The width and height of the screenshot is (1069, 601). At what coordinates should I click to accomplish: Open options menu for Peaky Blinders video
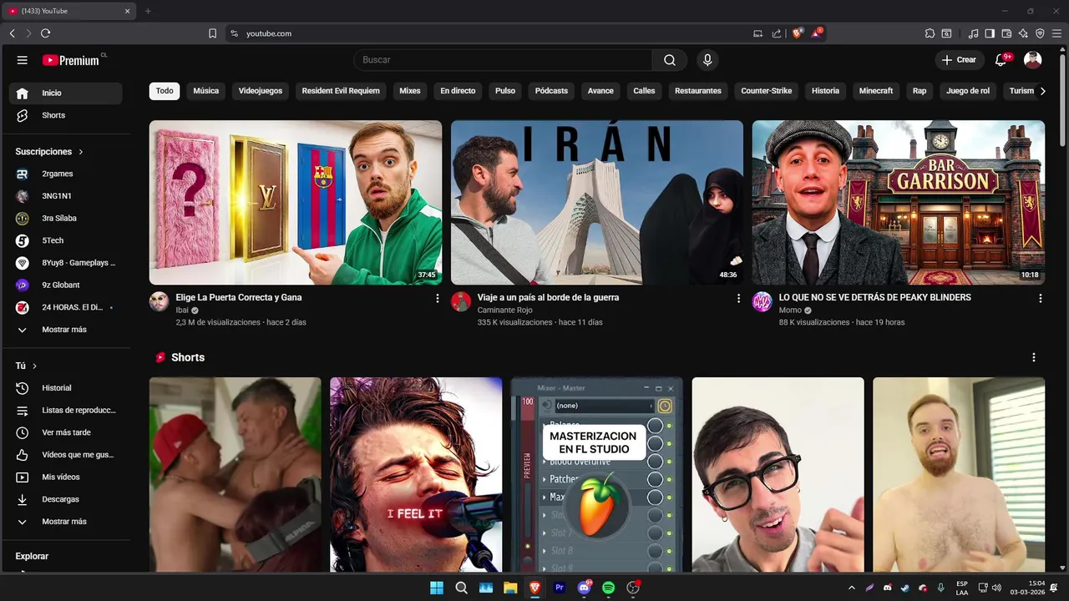1040,298
